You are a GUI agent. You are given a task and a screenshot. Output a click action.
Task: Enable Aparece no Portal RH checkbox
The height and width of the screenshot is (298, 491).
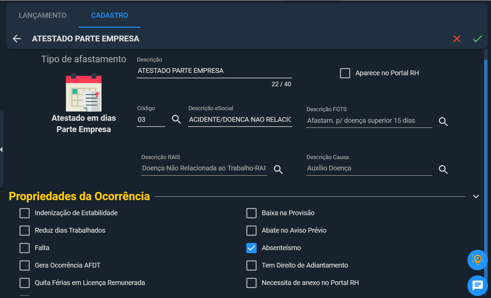pos(345,73)
